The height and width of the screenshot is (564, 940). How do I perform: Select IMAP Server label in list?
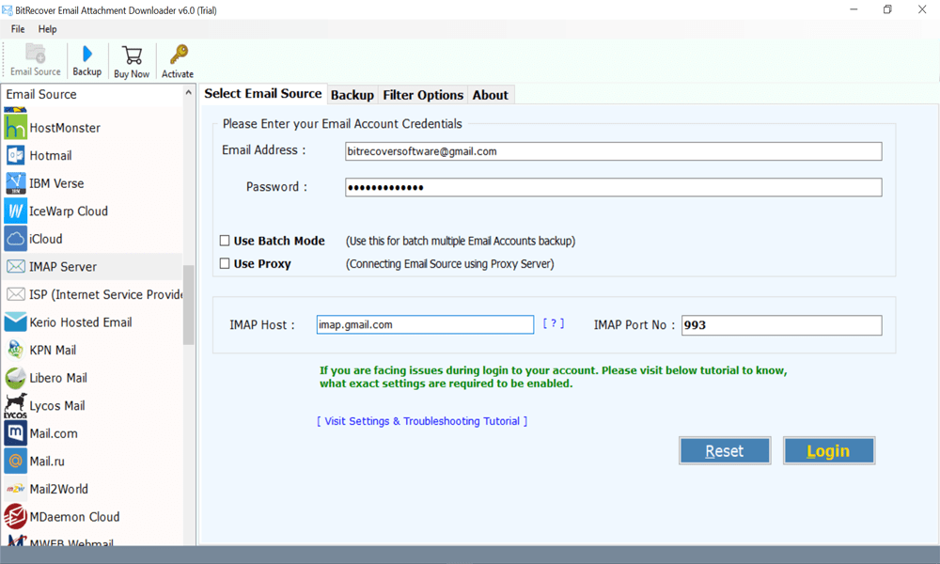point(63,267)
